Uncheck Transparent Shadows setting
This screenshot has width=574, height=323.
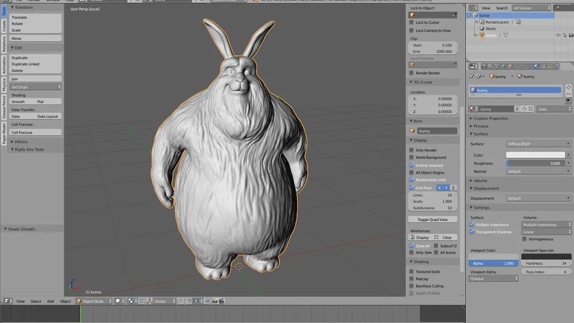(x=472, y=232)
